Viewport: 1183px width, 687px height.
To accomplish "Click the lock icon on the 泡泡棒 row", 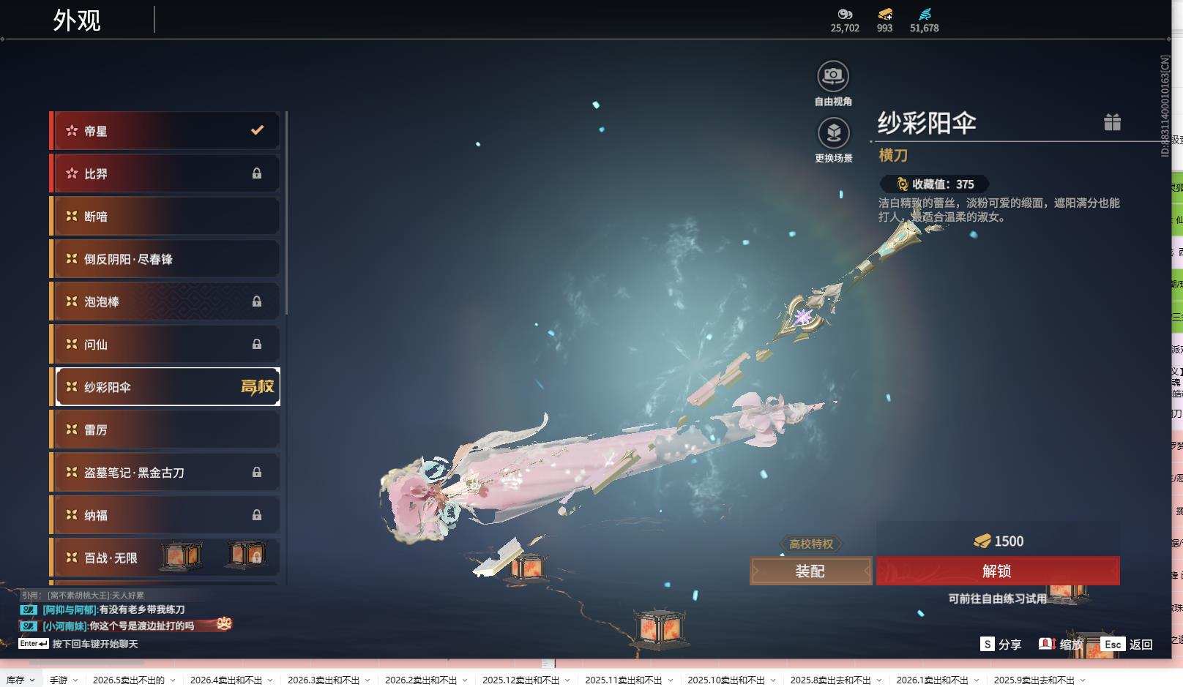I will pos(257,301).
